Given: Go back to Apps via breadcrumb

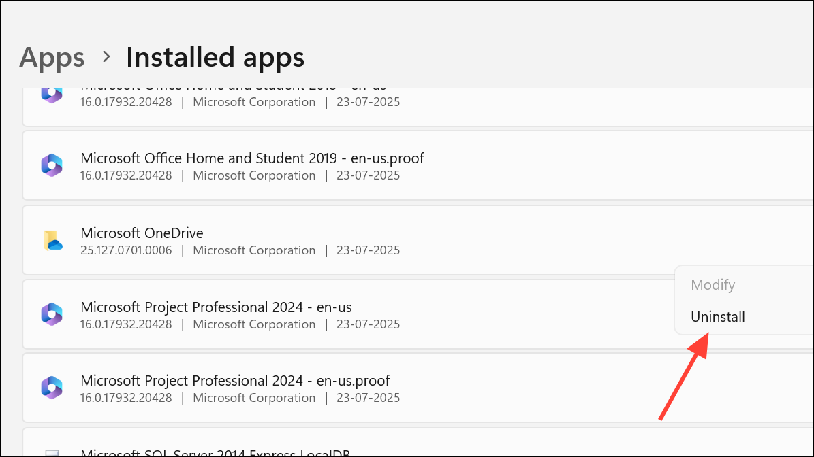Looking at the screenshot, I should coord(52,57).
